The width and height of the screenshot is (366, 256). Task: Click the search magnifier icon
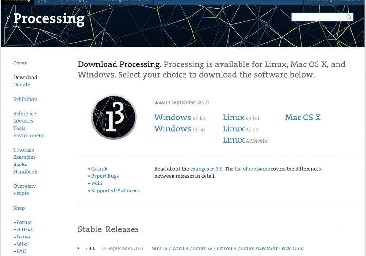click(x=349, y=17)
